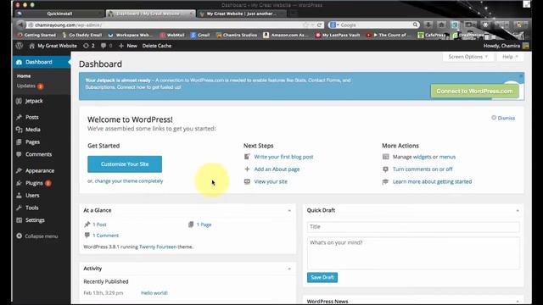Click the Appearance paintbrush icon
Image resolution: width=543 pixels, height=305 pixels.
[x=19, y=170]
